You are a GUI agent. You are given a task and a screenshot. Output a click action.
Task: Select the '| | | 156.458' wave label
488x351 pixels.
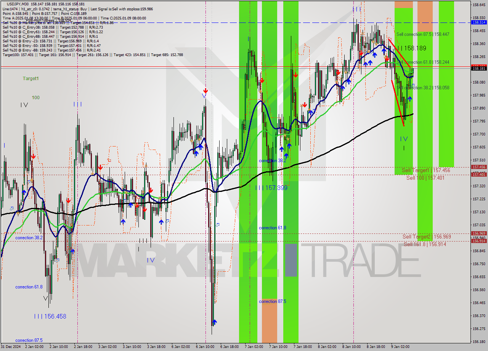[50, 317]
